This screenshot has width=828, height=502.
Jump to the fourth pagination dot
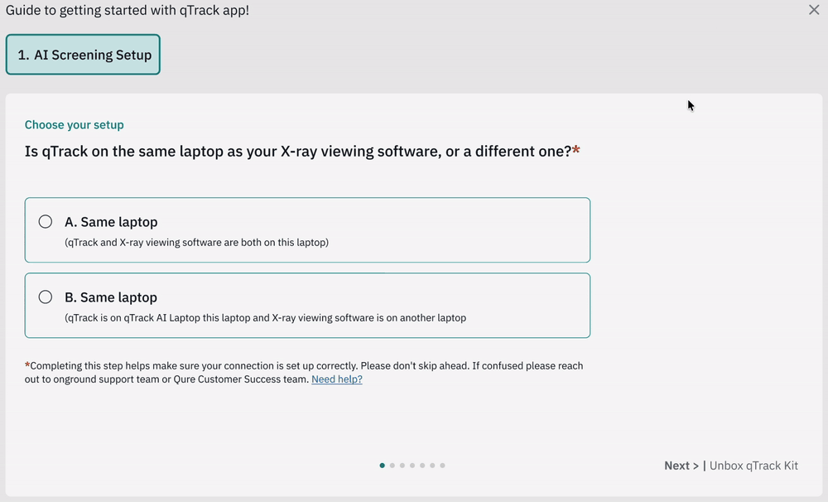(x=412, y=466)
